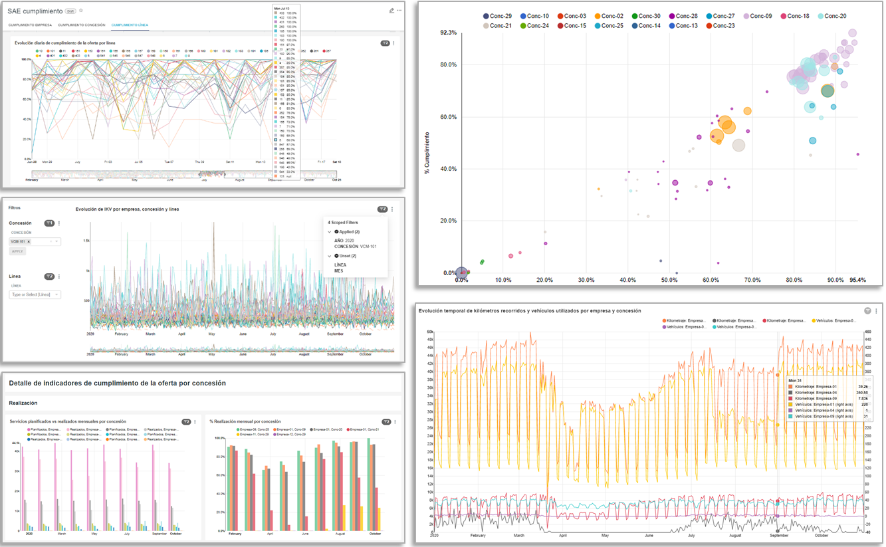This screenshot has height=547, width=886.
Task: Open kebab menu of Evolución de IKV chart
Action: click(x=392, y=209)
